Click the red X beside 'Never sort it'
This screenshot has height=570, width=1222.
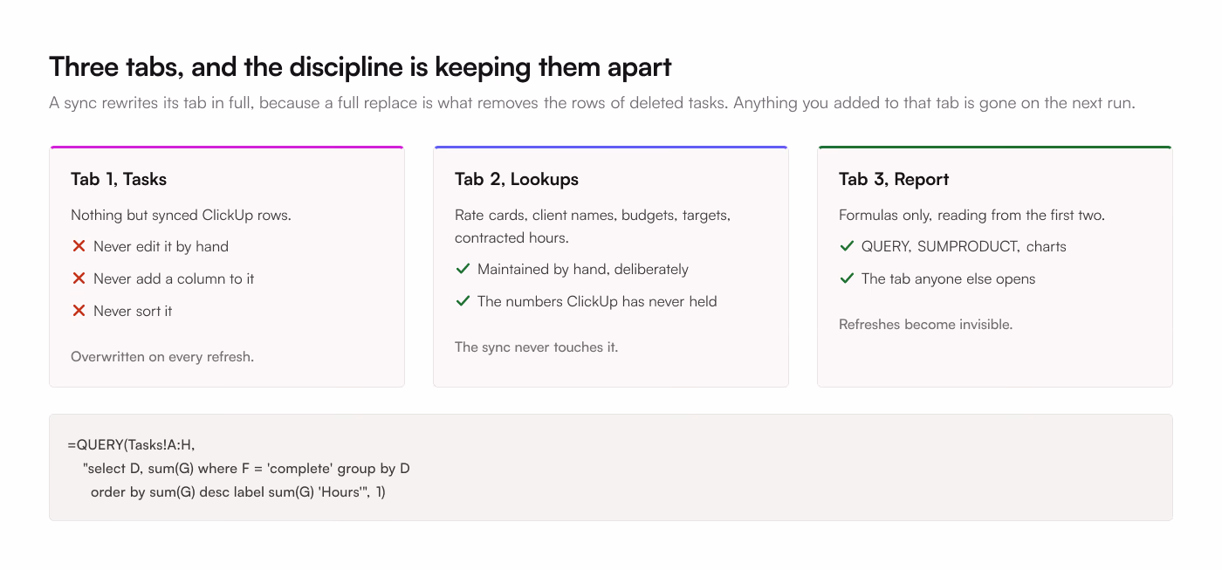(x=79, y=311)
